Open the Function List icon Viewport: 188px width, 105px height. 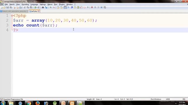(81, 7)
